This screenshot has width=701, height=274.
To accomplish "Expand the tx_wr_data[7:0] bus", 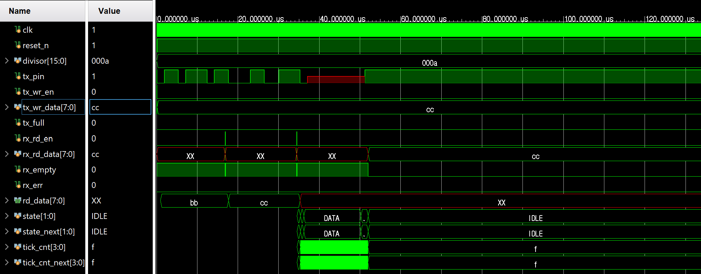I will point(7,107).
